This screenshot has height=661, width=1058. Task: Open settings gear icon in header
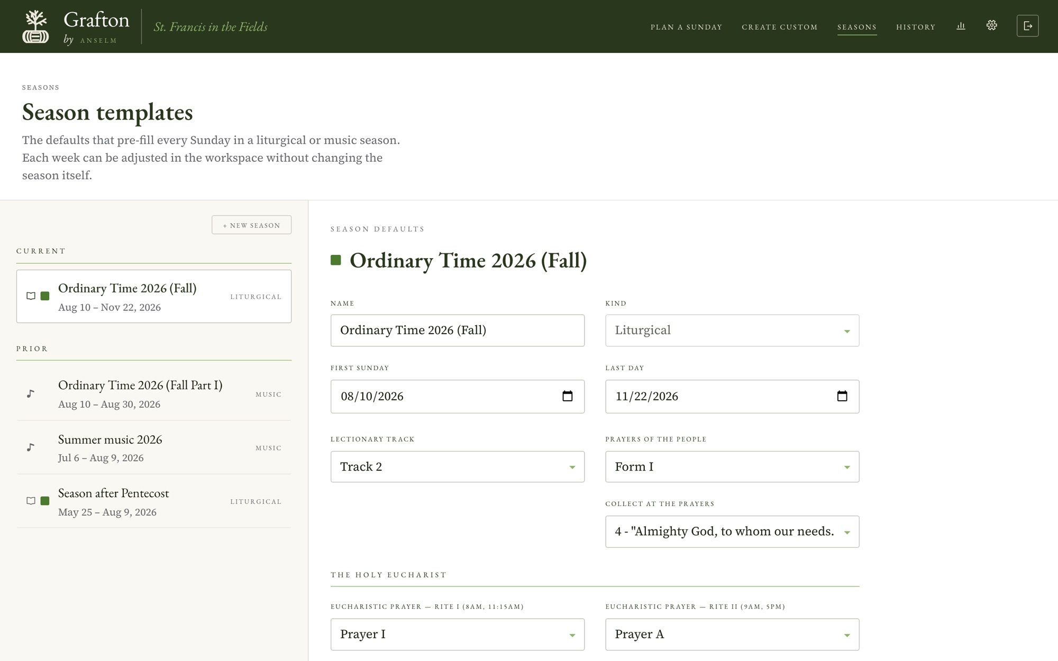pyautogui.click(x=991, y=25)
